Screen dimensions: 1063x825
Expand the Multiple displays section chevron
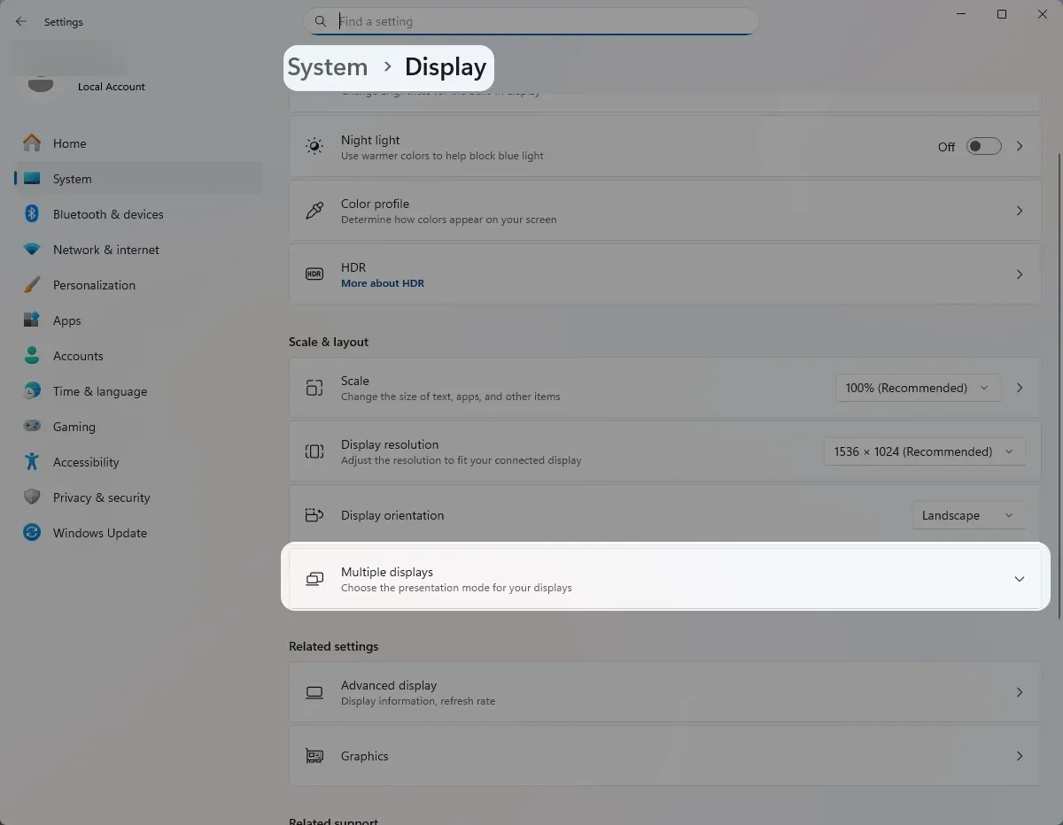pyautogui.click(x=1020, y=579)
